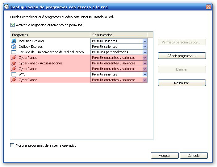Close the network programs configuration dialog

(x=208, y=7)
